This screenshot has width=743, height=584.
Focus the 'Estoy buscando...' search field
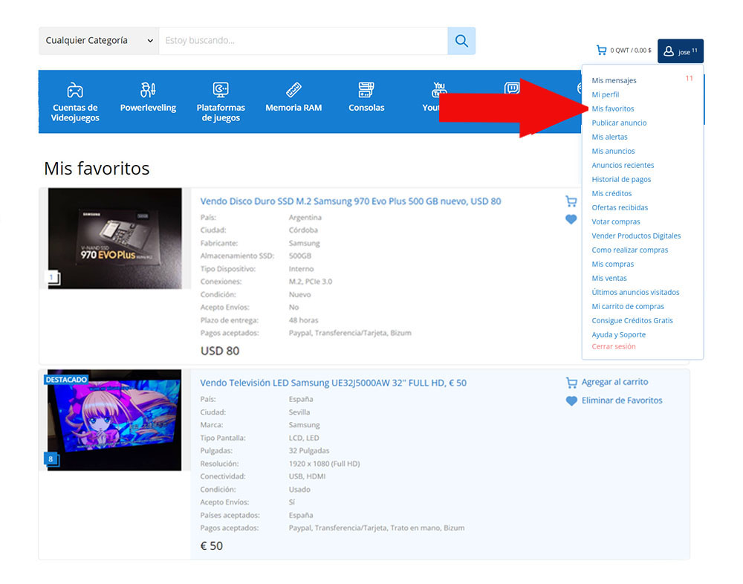tap(303, 41)
